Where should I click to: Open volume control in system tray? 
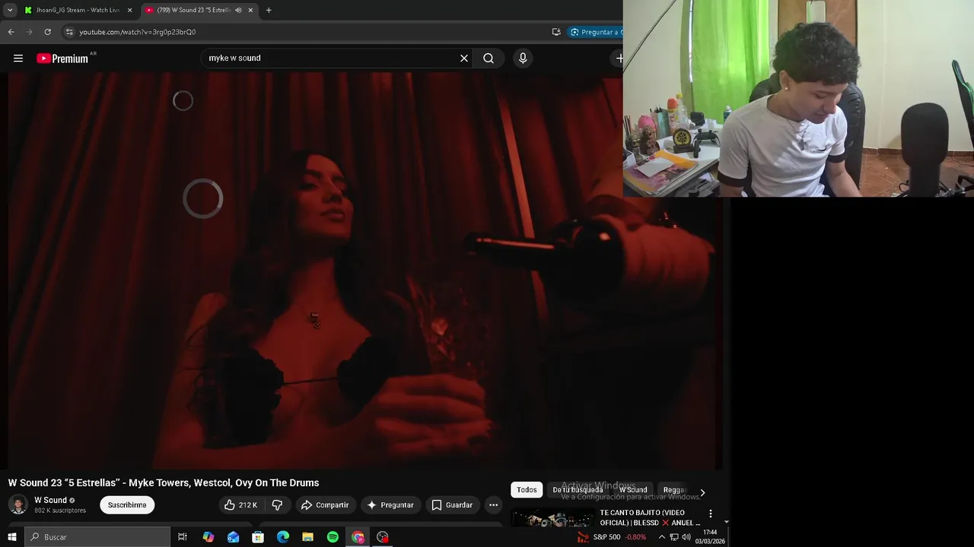click(x=686, y=537)
